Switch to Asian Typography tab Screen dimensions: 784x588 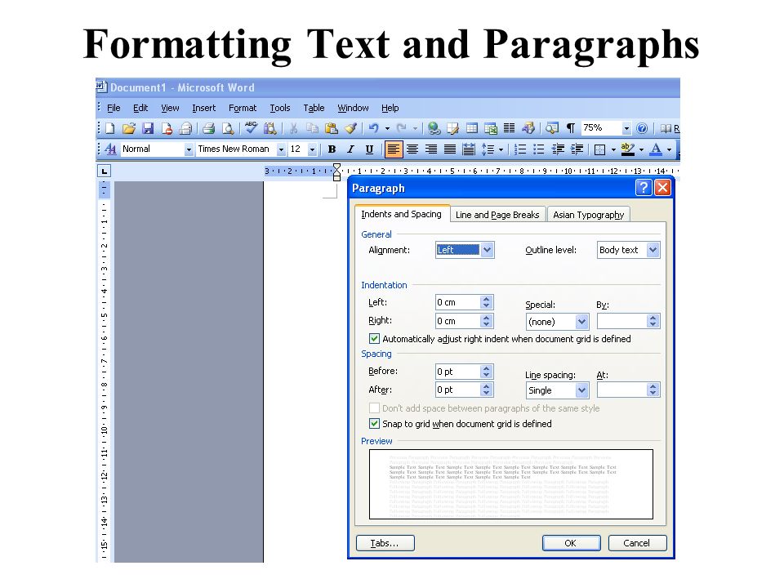[589, 215]
